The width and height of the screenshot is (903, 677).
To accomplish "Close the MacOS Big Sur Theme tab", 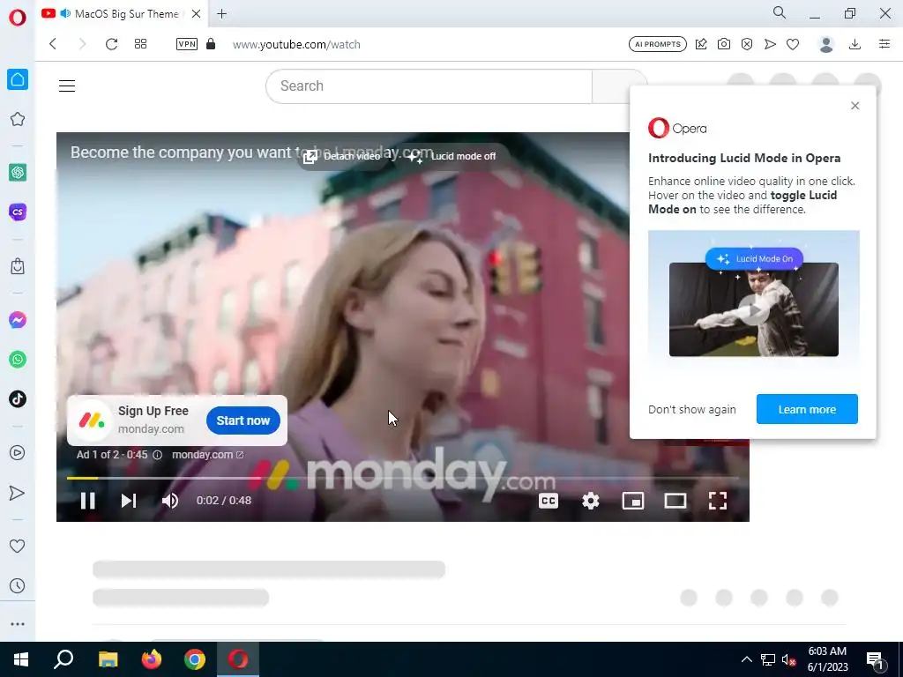I will [197, 14].
